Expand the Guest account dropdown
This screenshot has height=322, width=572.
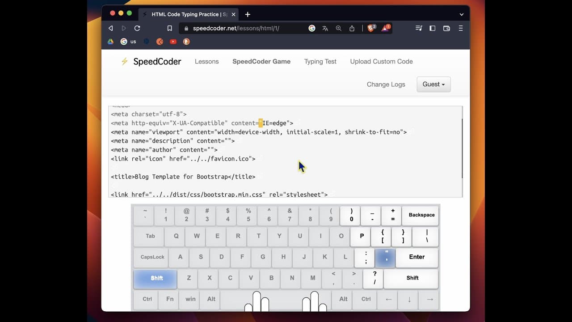click(433, 84)
